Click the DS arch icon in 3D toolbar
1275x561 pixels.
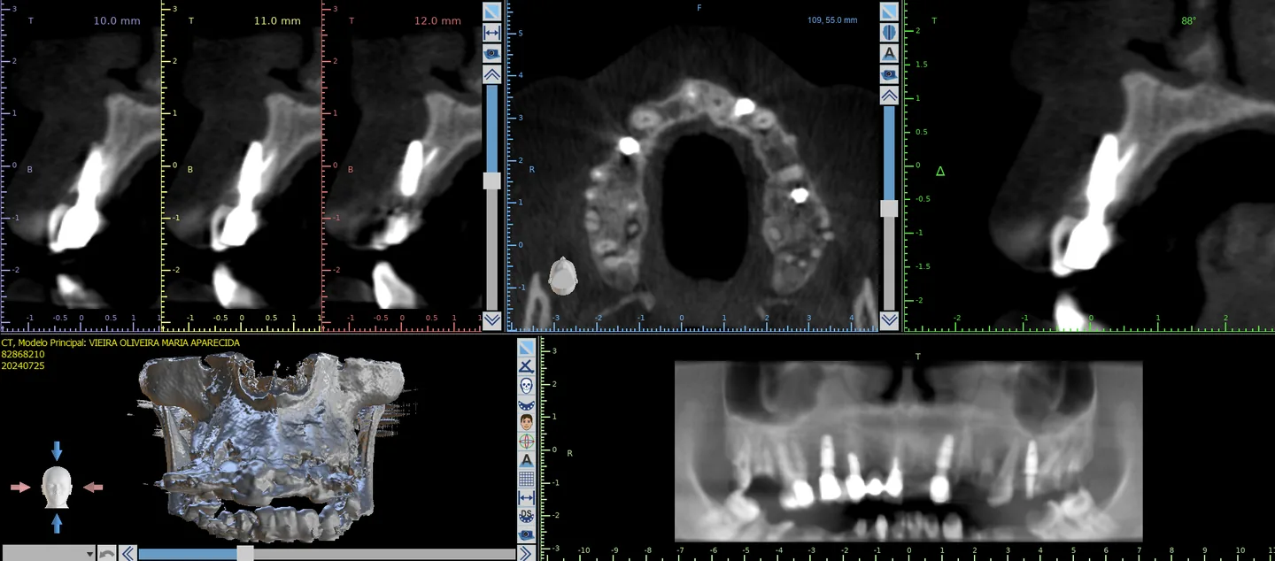[x=527, y=516]
